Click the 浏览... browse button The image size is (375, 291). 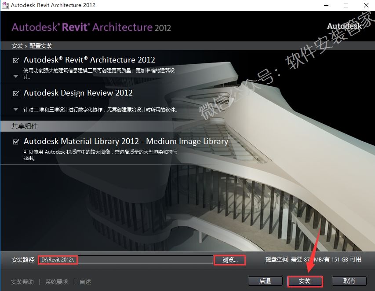tap(229, 260)
